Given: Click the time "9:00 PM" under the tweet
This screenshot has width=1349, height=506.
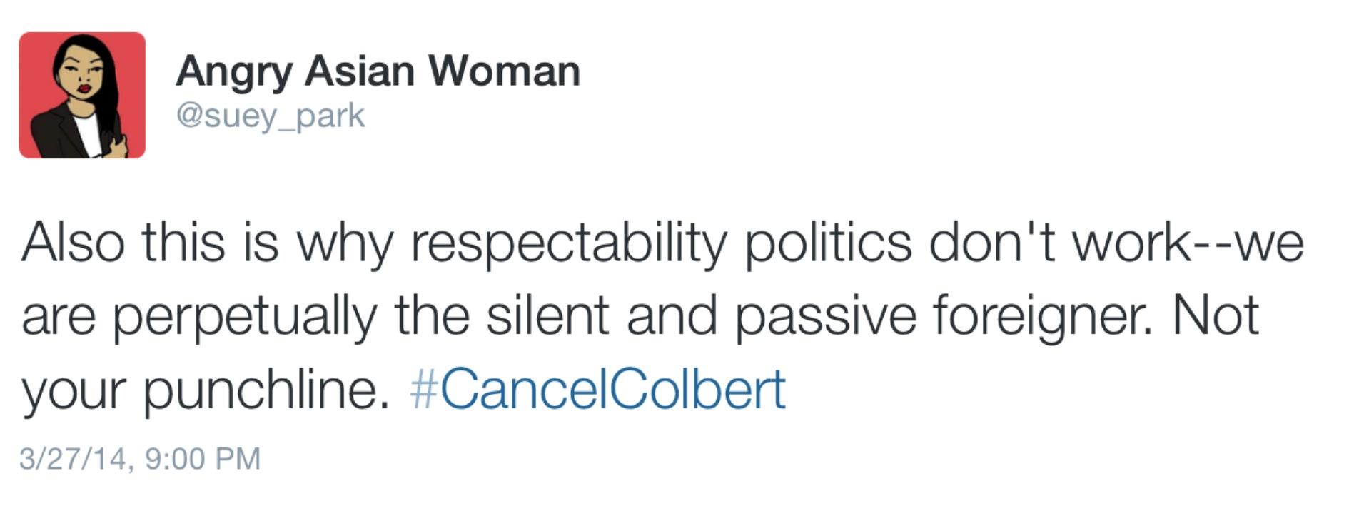Looking at the screenshot, I should click(203, 458).
